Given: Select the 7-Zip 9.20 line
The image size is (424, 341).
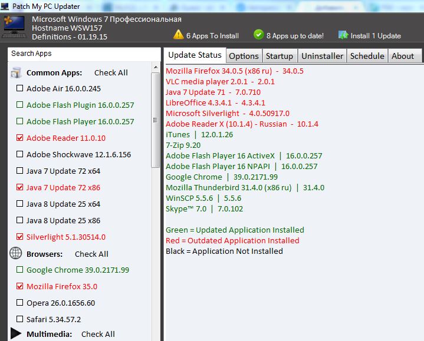Looking at the screenshot, I should [x=183, y=145].
